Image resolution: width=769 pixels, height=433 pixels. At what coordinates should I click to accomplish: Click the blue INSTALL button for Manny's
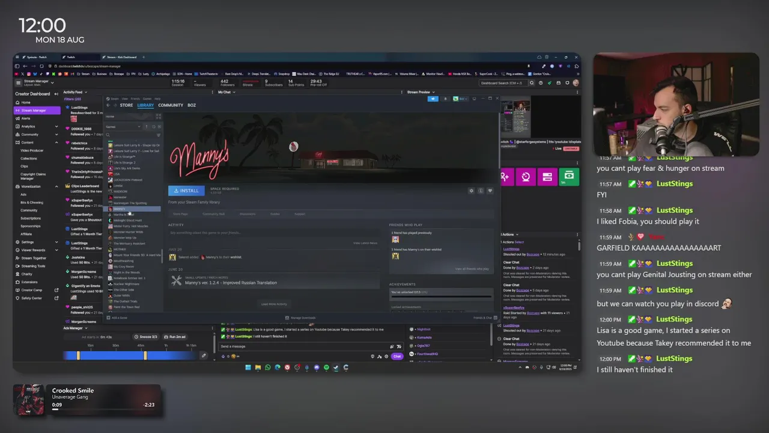point(186,191)
